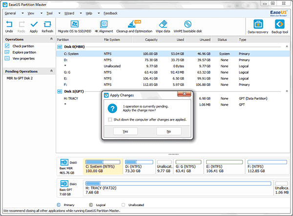Image resolution: width=293 pixels, height=216 pixels.
Task: Open the View menu
Action: point(31,13)
